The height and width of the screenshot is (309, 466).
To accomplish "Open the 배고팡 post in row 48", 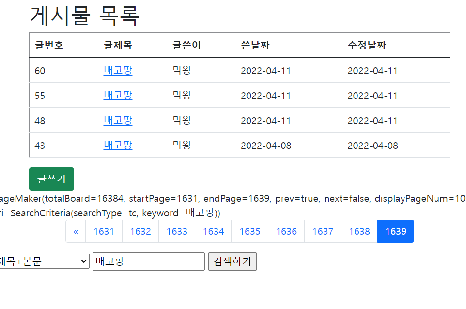I will pos(118,120).
